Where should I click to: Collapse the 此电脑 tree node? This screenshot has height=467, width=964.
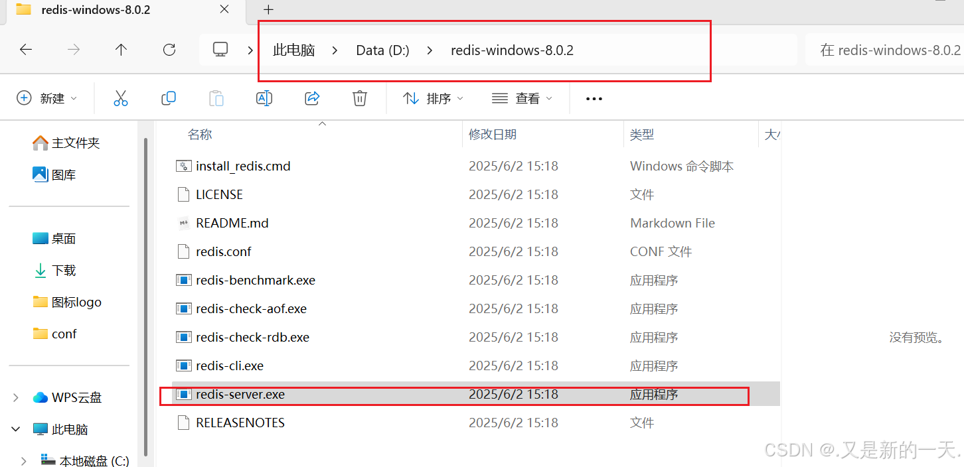click(16, 429)
